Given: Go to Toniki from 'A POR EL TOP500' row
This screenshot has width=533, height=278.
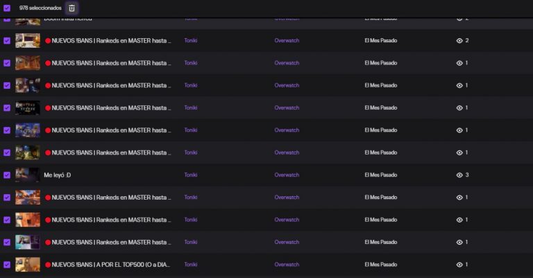Looking at the screenshot, I should click(x=191, y=265).
